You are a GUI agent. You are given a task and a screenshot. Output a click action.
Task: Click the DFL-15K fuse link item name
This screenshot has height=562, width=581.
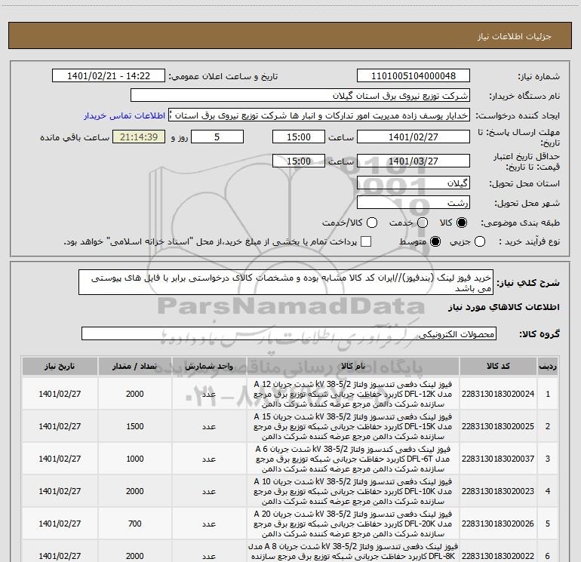tap(353, 426)
